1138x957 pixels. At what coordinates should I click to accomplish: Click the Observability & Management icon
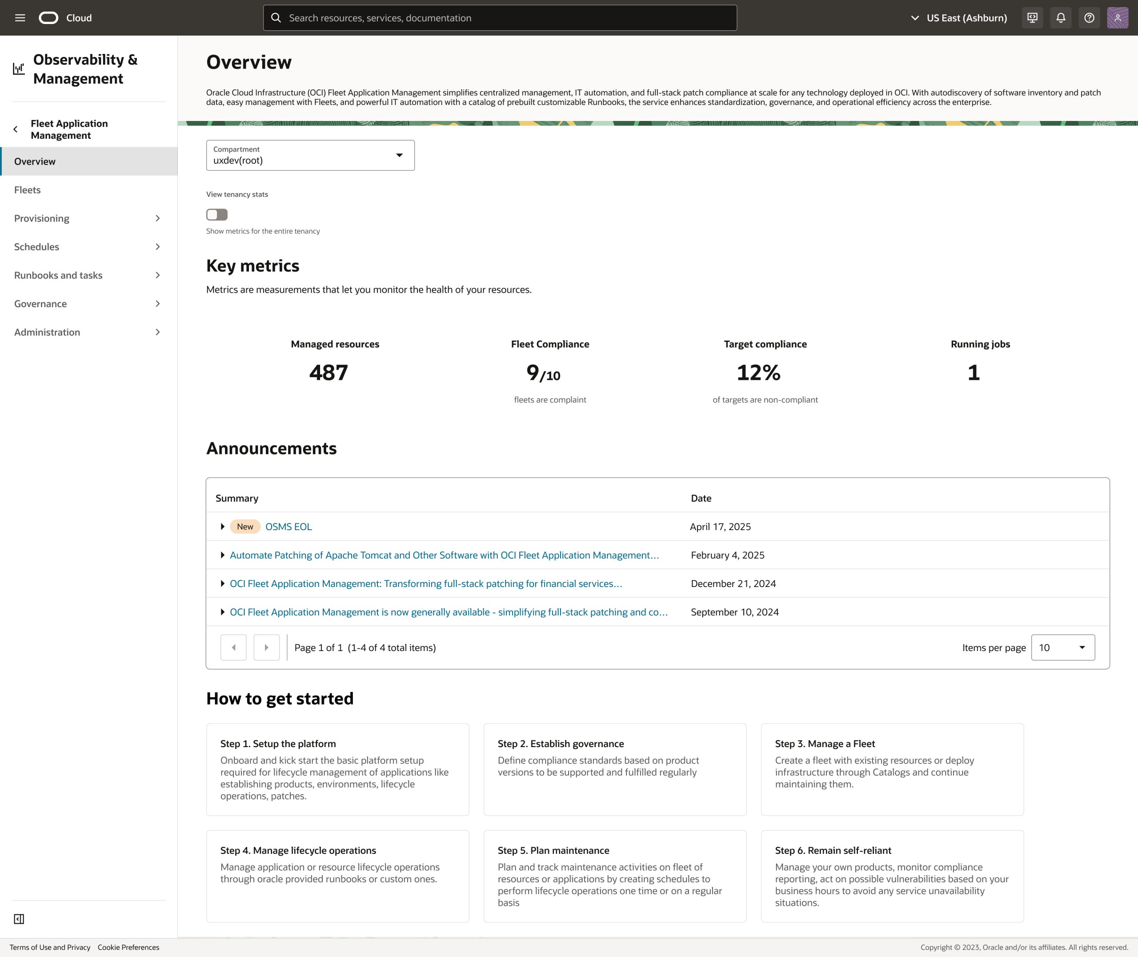[x=19, y=68]
